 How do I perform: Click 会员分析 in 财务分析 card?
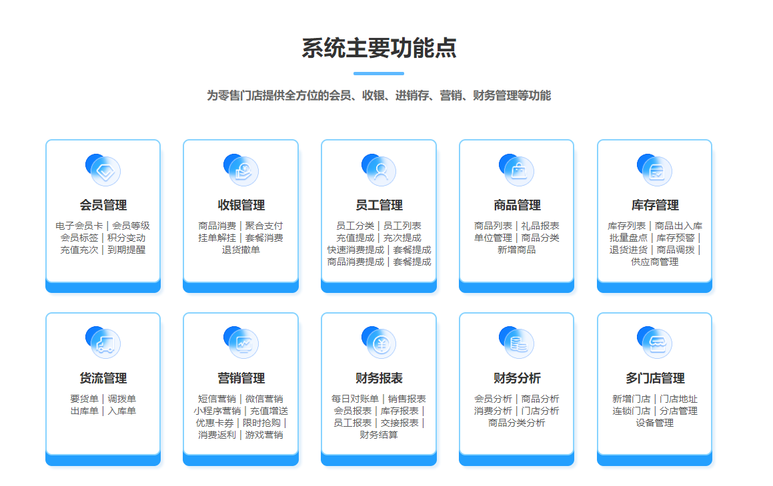[x=493, y=399]
